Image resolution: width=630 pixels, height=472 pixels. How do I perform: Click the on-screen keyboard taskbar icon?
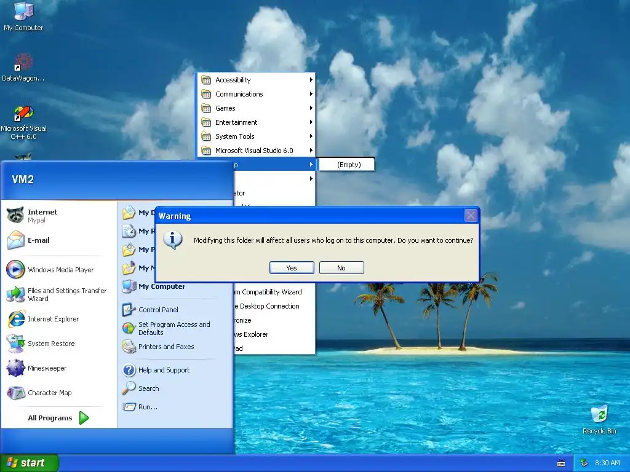pyautogui.click(x=561, y=463)
